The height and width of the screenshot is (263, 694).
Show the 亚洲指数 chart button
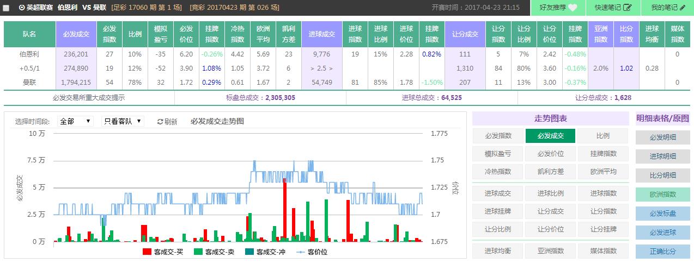click(x=550, y=251)
